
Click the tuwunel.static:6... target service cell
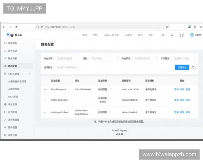tap(131, 100)
